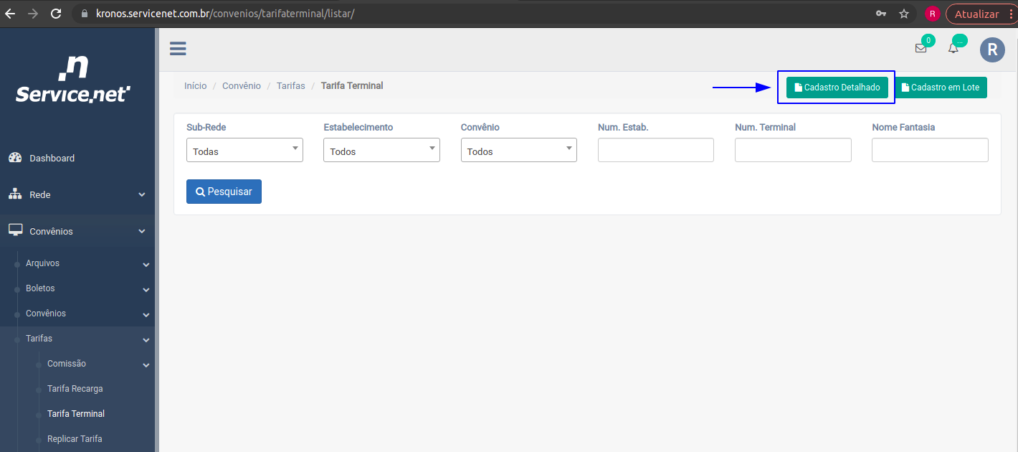Click the browser reload icon
Image resolution: width=1018 pixels, height=452 pixels.
(56, 14)
